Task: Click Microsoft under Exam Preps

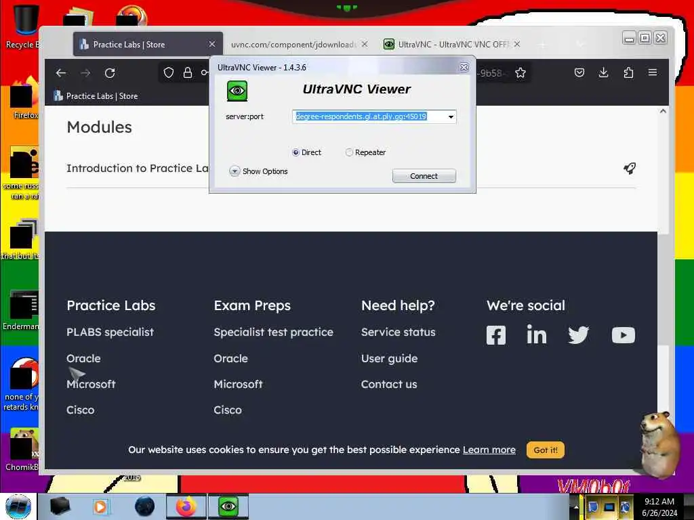Action: click(x=238, y=385)
